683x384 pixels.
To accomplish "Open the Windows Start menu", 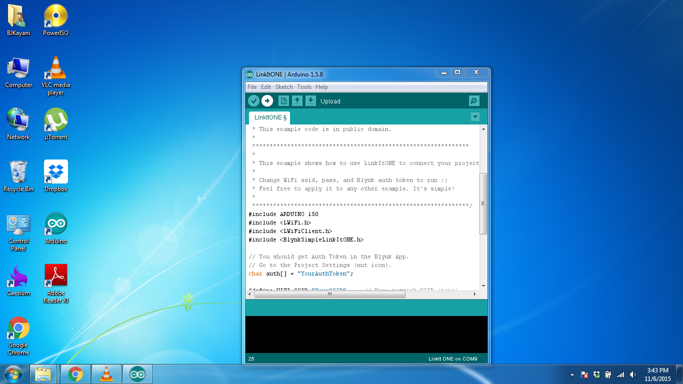I will (13, 374).
